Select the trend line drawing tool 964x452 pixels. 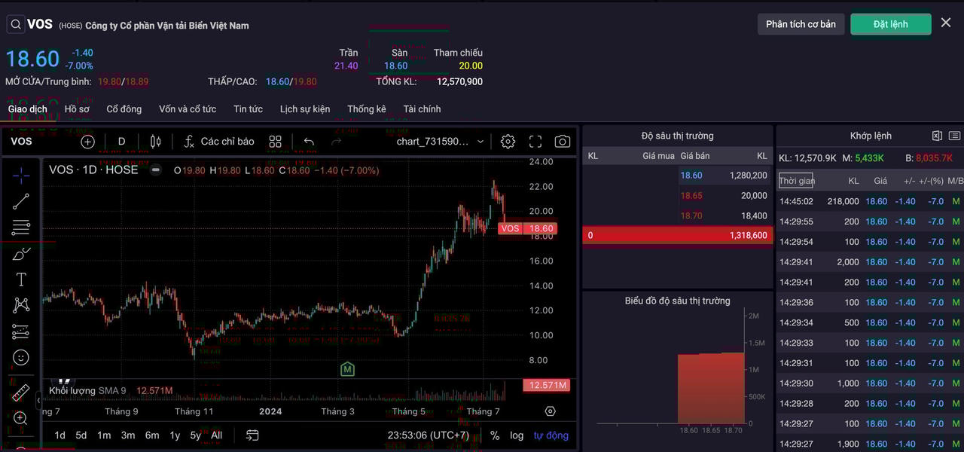coord(21,201)
